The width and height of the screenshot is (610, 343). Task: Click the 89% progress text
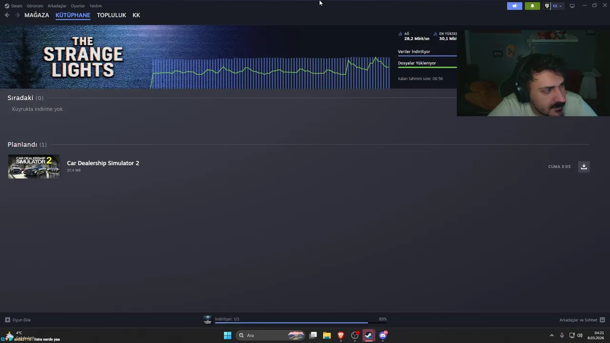383,319
